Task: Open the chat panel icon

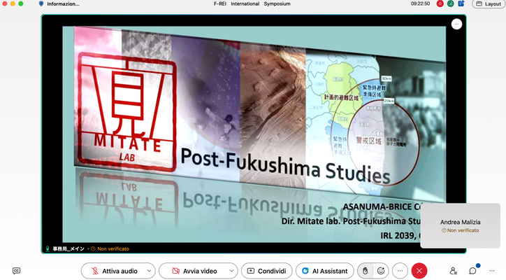Action: 472,271
